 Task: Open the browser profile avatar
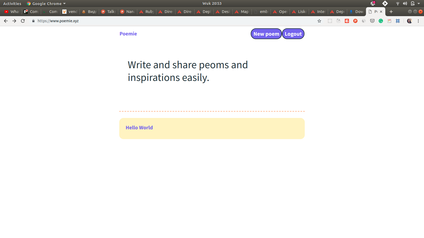tap(410, 21)
